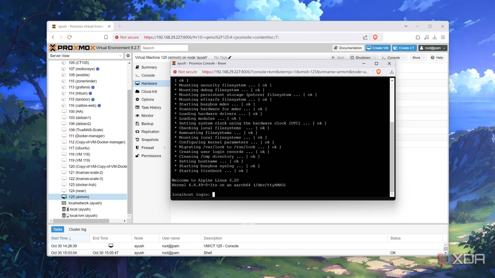Open the Shutdown dropdown arrow
495x278 pixels.
[x=375, y=57]
